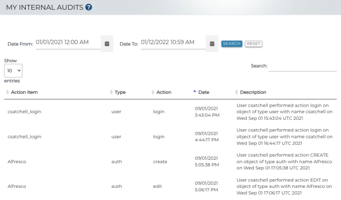Click the help question mark icon

88,7
